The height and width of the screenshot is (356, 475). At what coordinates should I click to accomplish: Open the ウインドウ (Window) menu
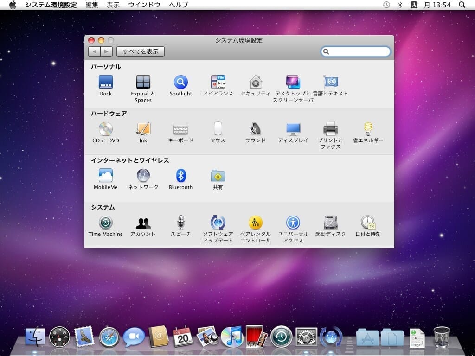144,5
